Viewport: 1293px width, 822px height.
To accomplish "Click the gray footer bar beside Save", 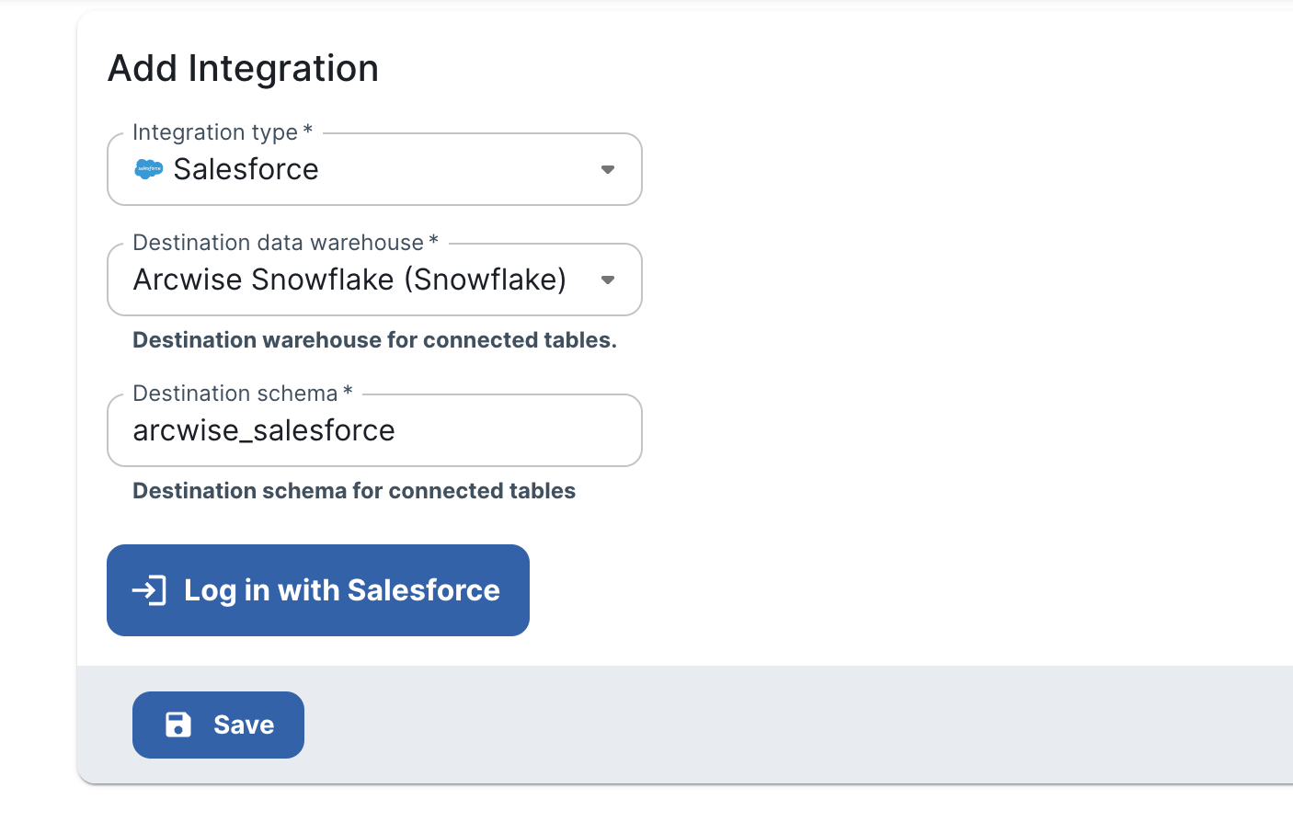I will 782,725.
